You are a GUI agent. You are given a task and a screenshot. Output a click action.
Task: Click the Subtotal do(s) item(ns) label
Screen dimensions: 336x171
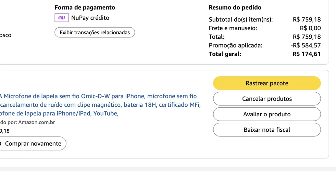pos(241,20)
